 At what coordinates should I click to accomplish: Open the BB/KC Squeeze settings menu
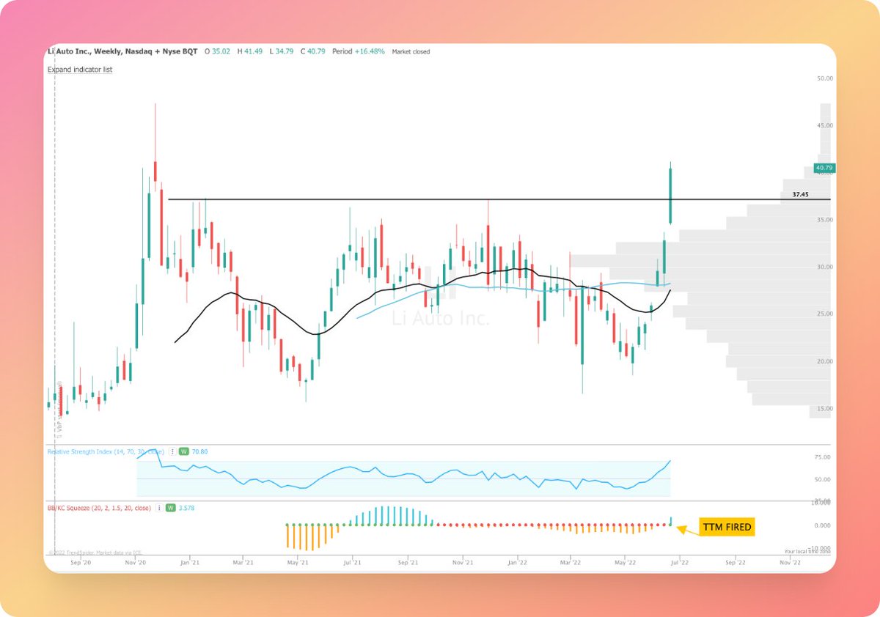tap(160, 507)
